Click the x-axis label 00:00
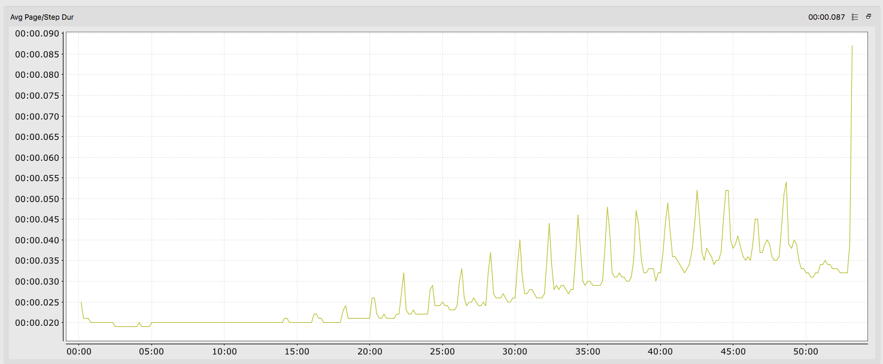 [78, 351]
